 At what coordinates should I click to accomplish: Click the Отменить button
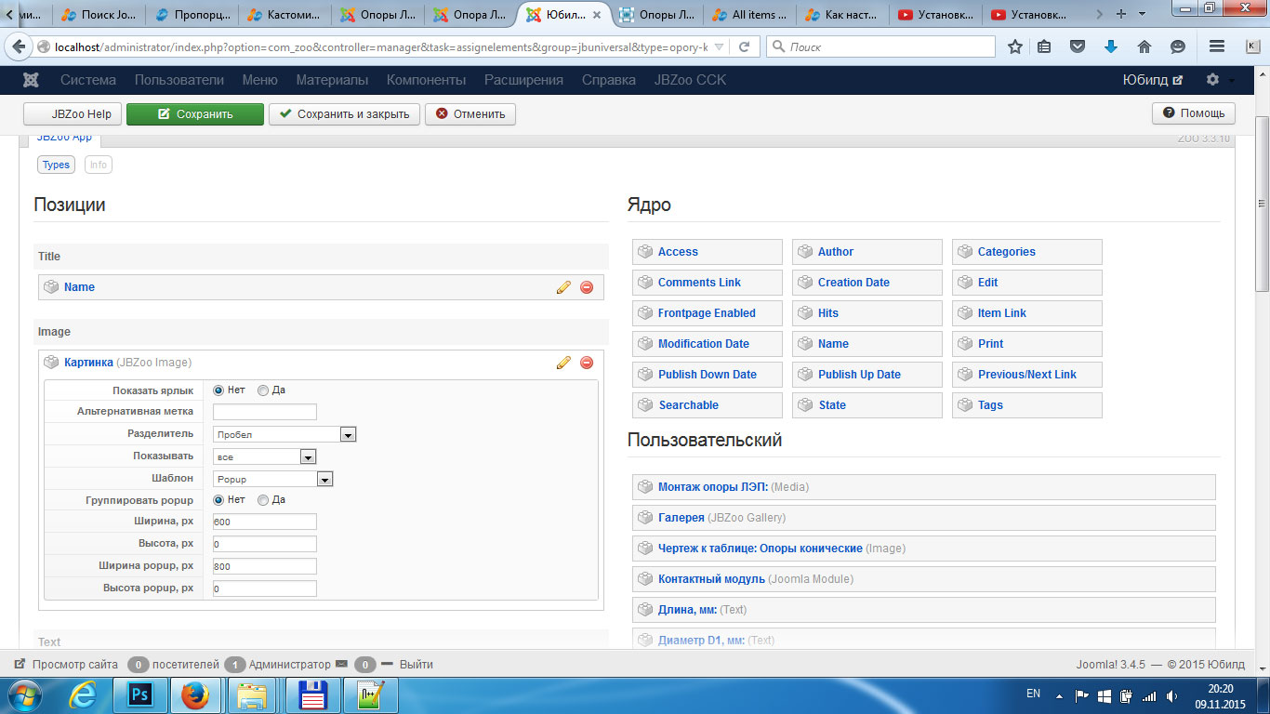tap(470, 114)
